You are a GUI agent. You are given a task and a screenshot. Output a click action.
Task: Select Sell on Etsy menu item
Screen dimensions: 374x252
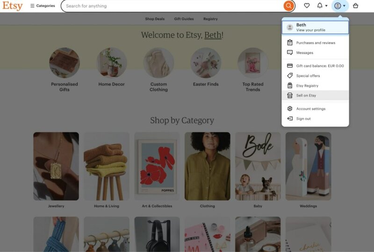(x=315, y=96)
